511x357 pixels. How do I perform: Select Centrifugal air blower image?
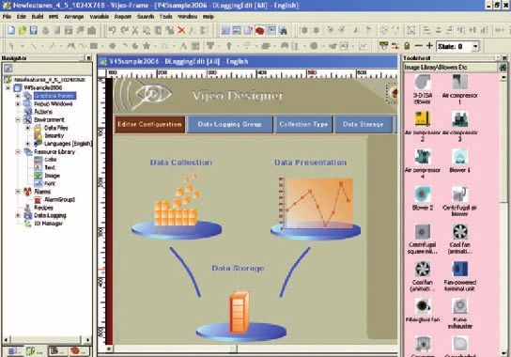(x=460, y=194)
